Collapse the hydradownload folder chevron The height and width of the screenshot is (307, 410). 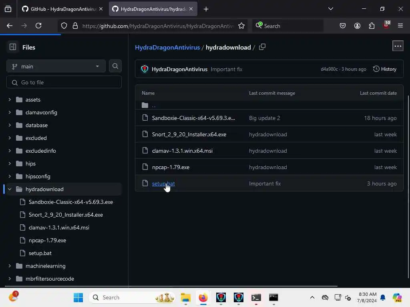click(x=10, y=189)
